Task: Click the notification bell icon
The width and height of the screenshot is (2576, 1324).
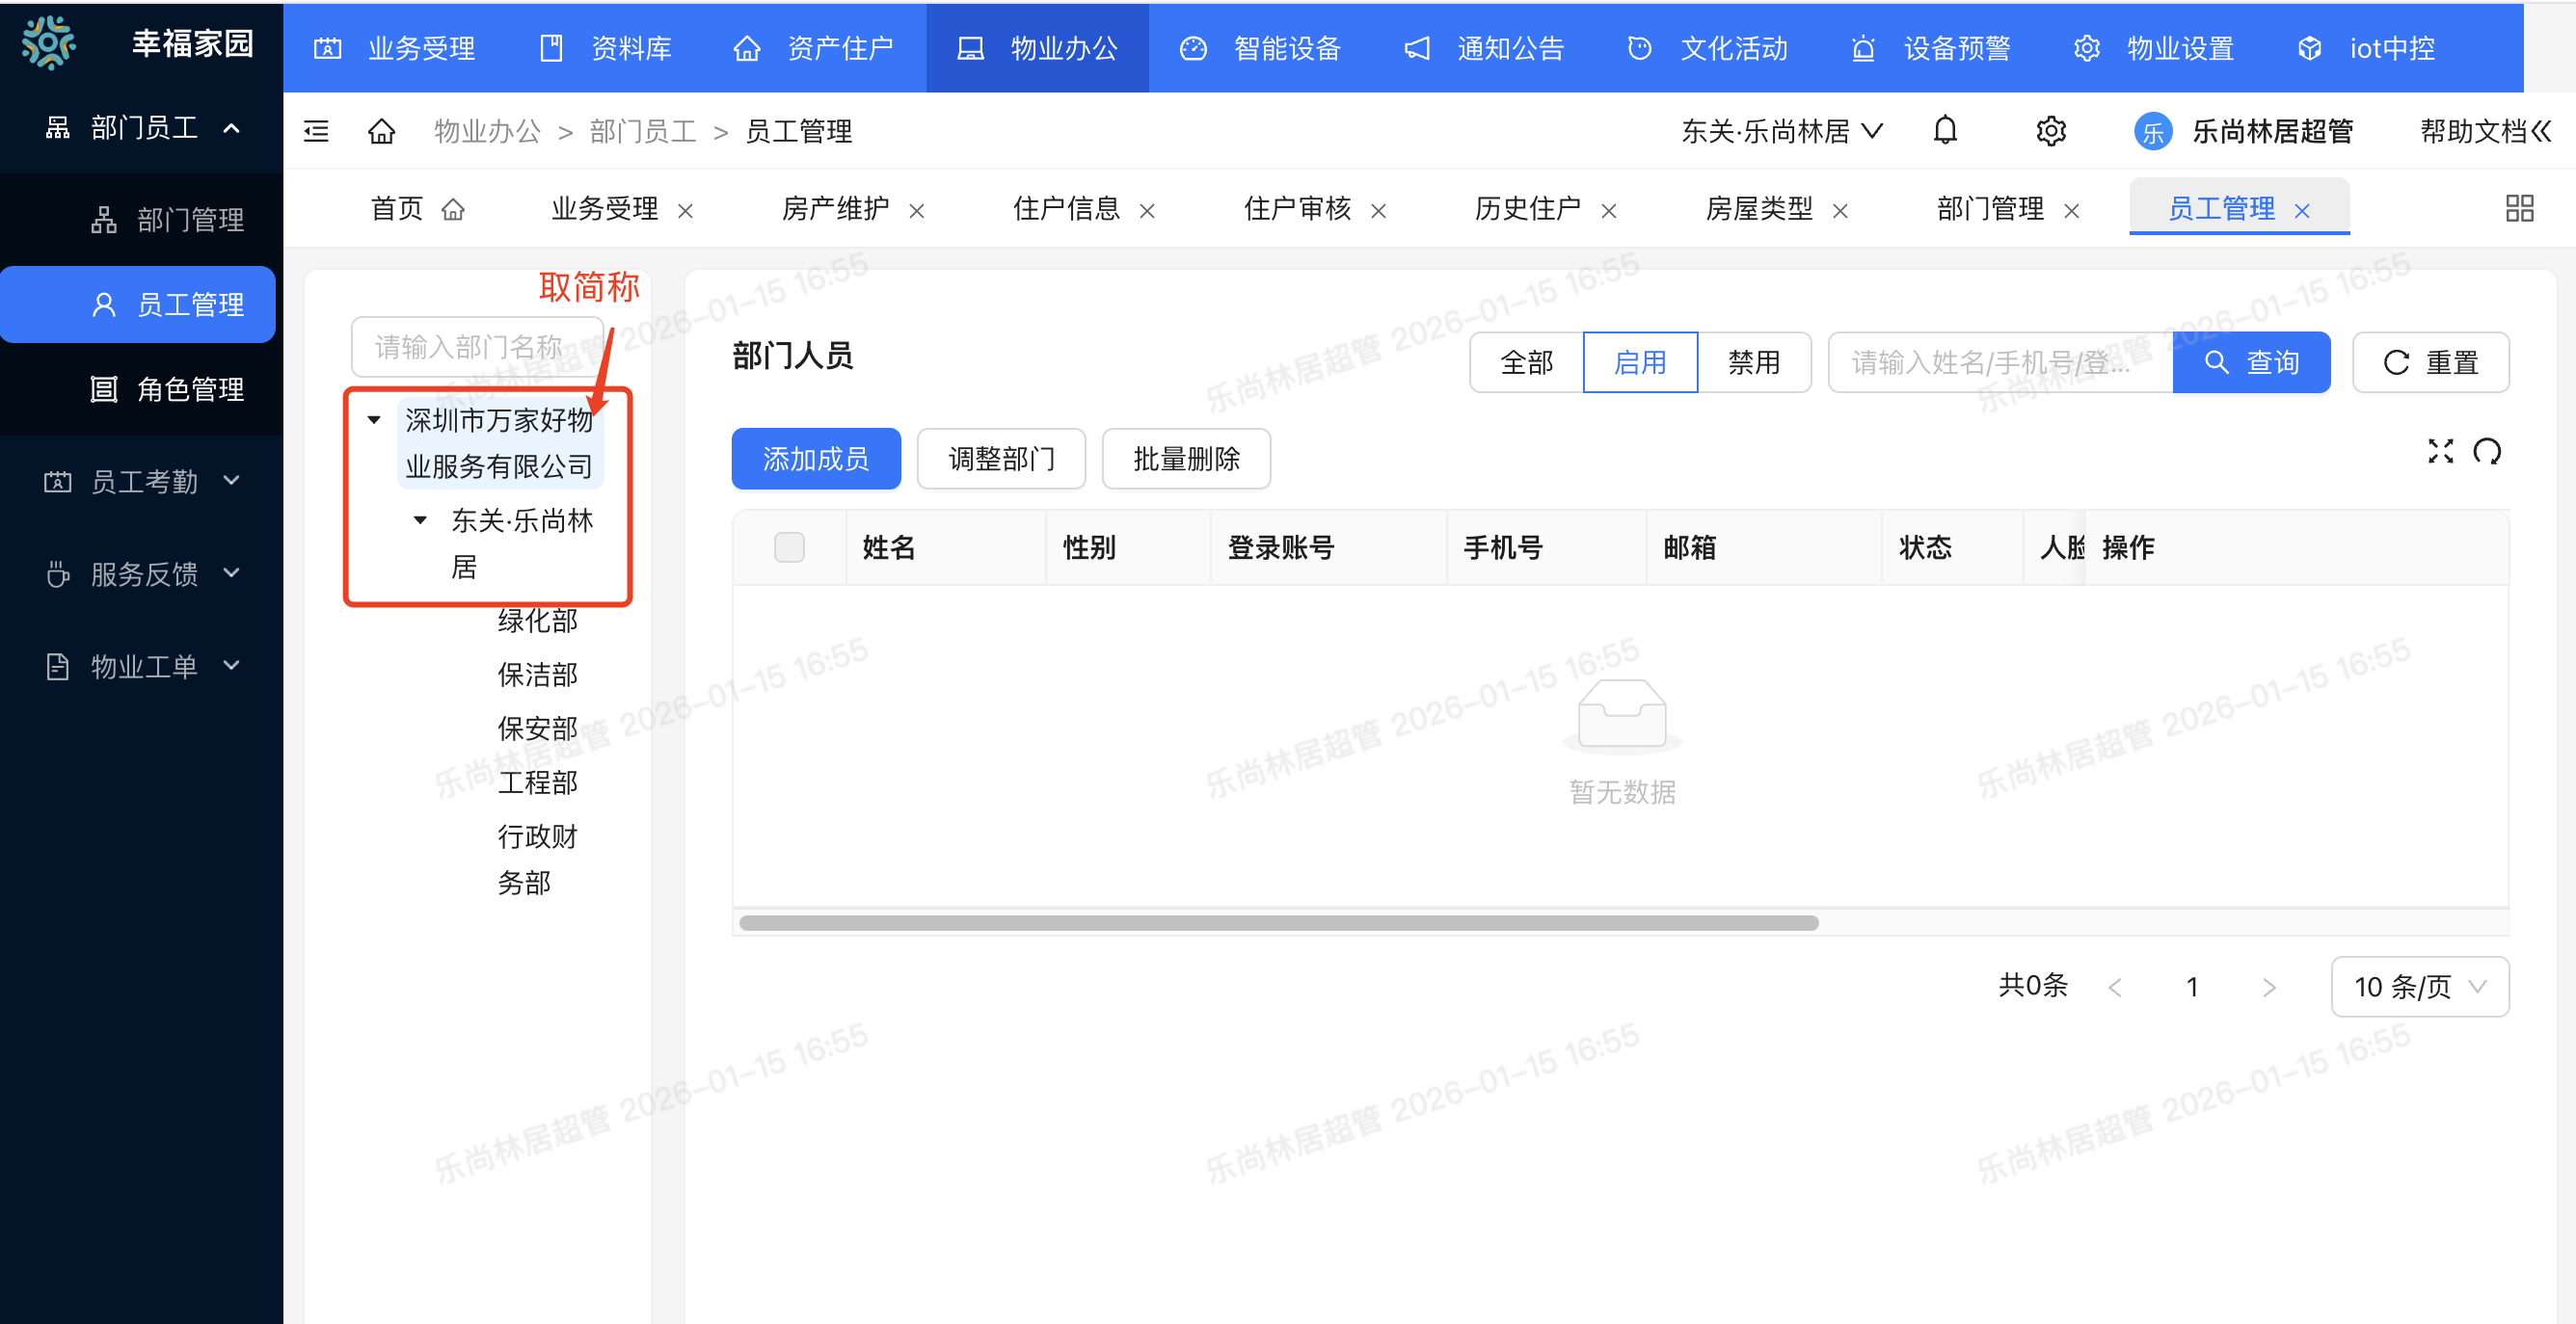Action: (1946, 130)
